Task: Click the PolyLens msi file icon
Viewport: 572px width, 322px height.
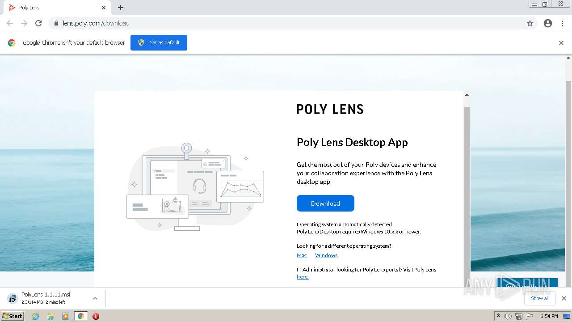Action: 13,298
